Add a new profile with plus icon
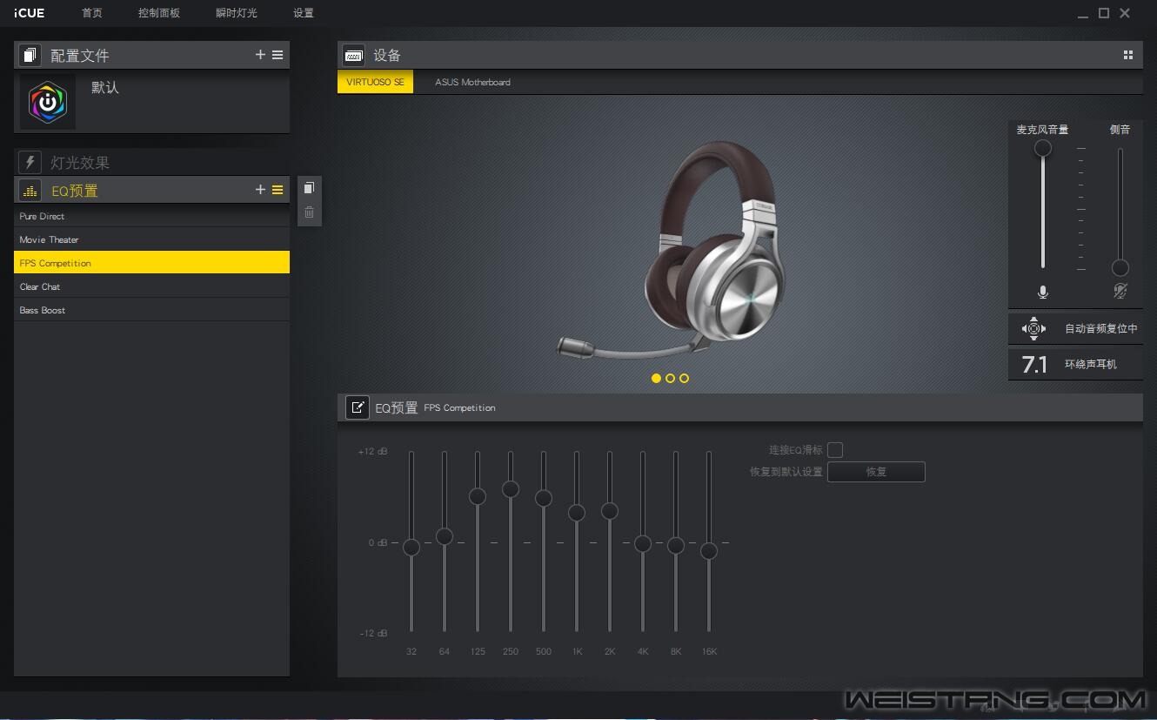Viewport: 1157px width, 720px height. pyautogui.click(x=260, y=55)
